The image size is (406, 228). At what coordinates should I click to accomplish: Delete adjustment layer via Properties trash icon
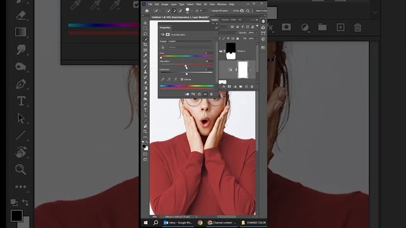[x=211, y=94]
